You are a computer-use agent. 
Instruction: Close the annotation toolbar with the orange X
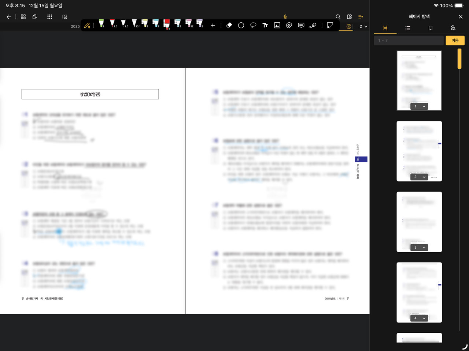pos(349,26)
